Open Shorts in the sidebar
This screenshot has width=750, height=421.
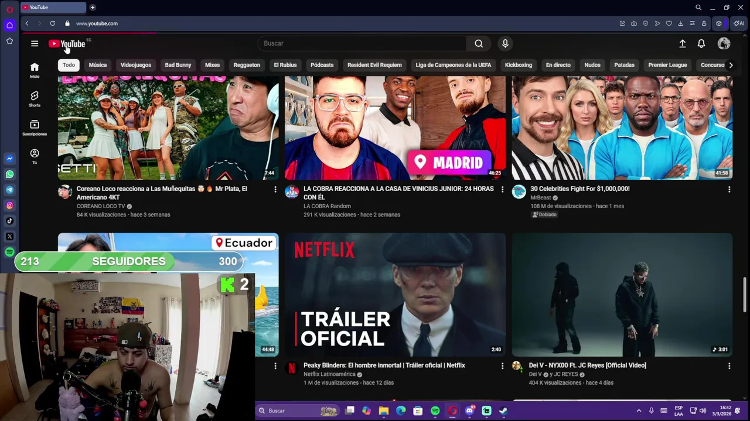[35, 99]
